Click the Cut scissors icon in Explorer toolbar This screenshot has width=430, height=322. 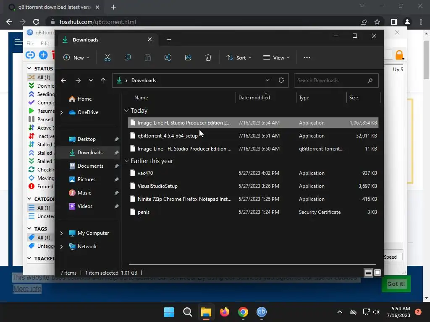107,57
